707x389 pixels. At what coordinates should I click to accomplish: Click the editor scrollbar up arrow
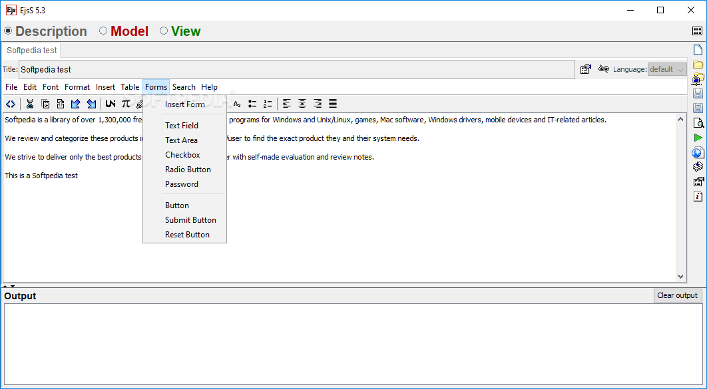click(680, 119)
